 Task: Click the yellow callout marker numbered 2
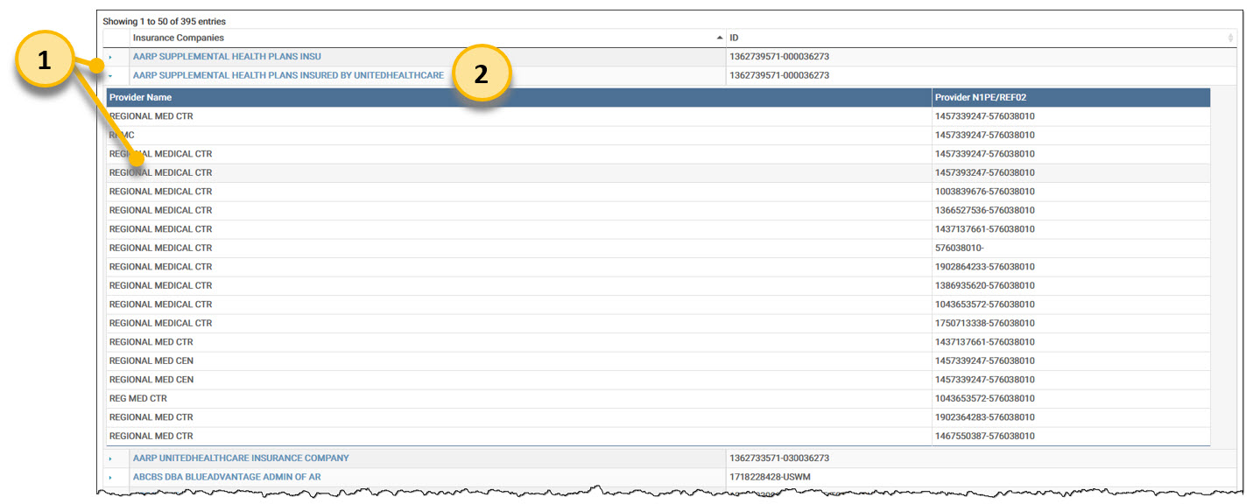pos(481,75)
